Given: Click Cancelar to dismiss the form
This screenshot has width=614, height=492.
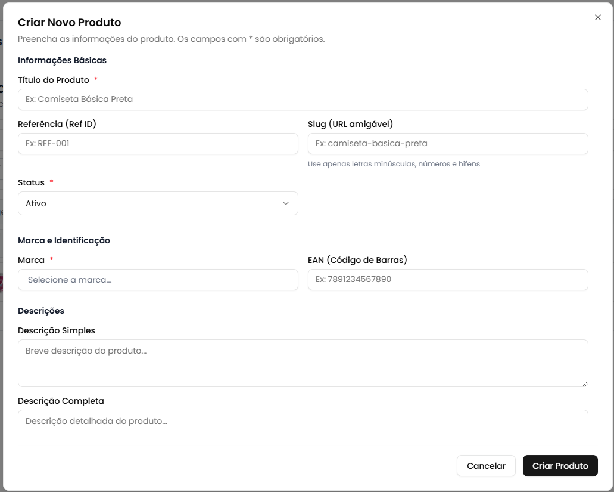Looking at the screenshot, I should 486,466.
